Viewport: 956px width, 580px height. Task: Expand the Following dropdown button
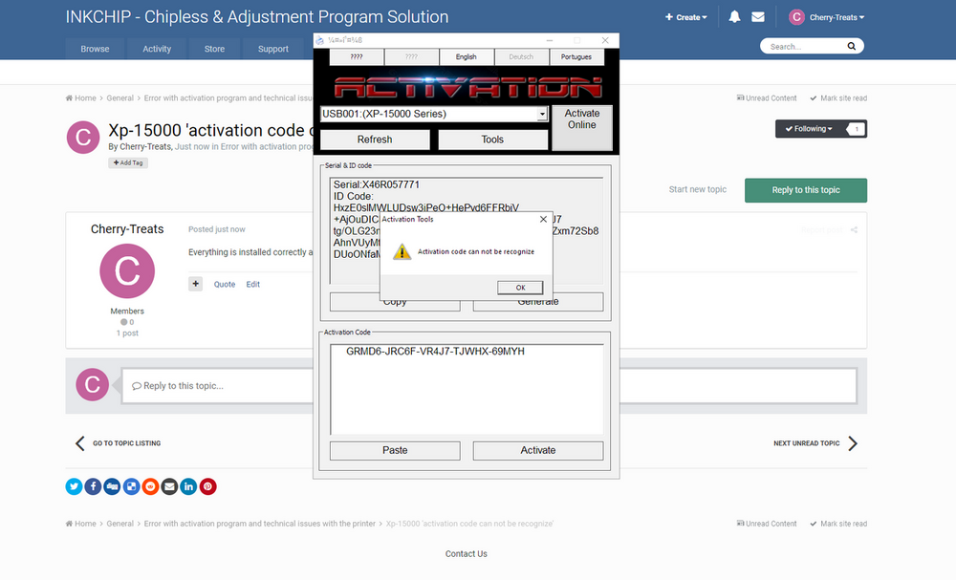coord(809,129)
